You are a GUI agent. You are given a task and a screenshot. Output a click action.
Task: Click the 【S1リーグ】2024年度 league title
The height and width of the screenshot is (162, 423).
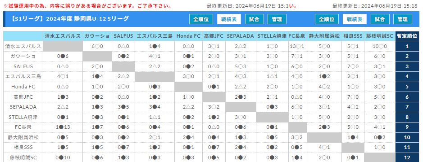(70, 19)
